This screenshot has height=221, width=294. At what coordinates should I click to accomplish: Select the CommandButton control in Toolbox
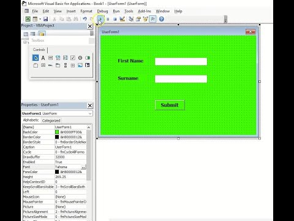pos(43,65)
